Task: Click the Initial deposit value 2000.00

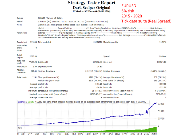Action: pyautogui.click(x=33, y=56)
